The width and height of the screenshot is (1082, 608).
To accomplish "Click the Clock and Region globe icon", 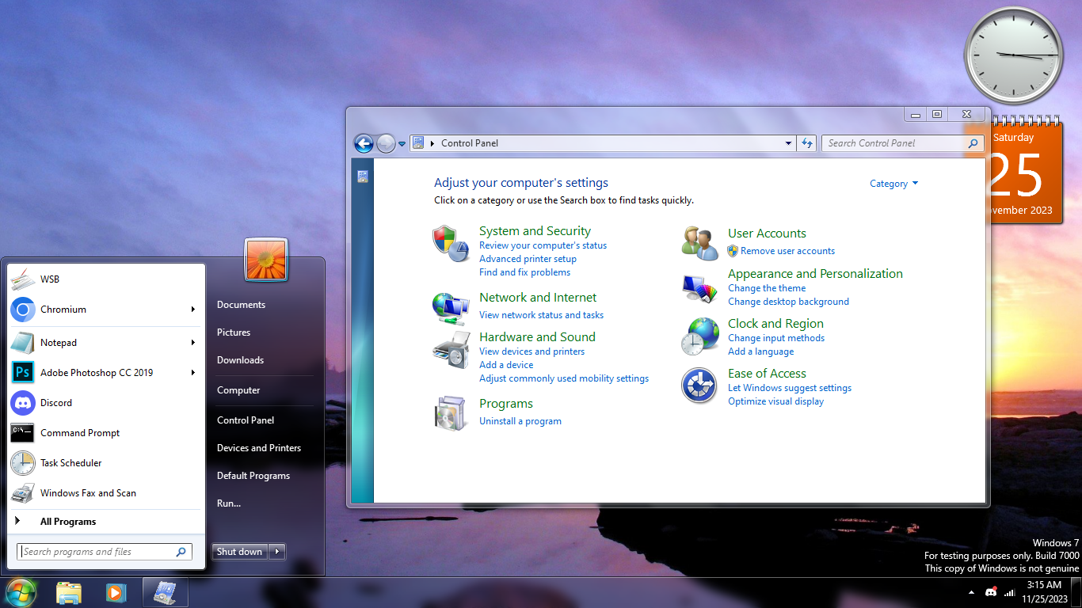I will click(699, 337).
